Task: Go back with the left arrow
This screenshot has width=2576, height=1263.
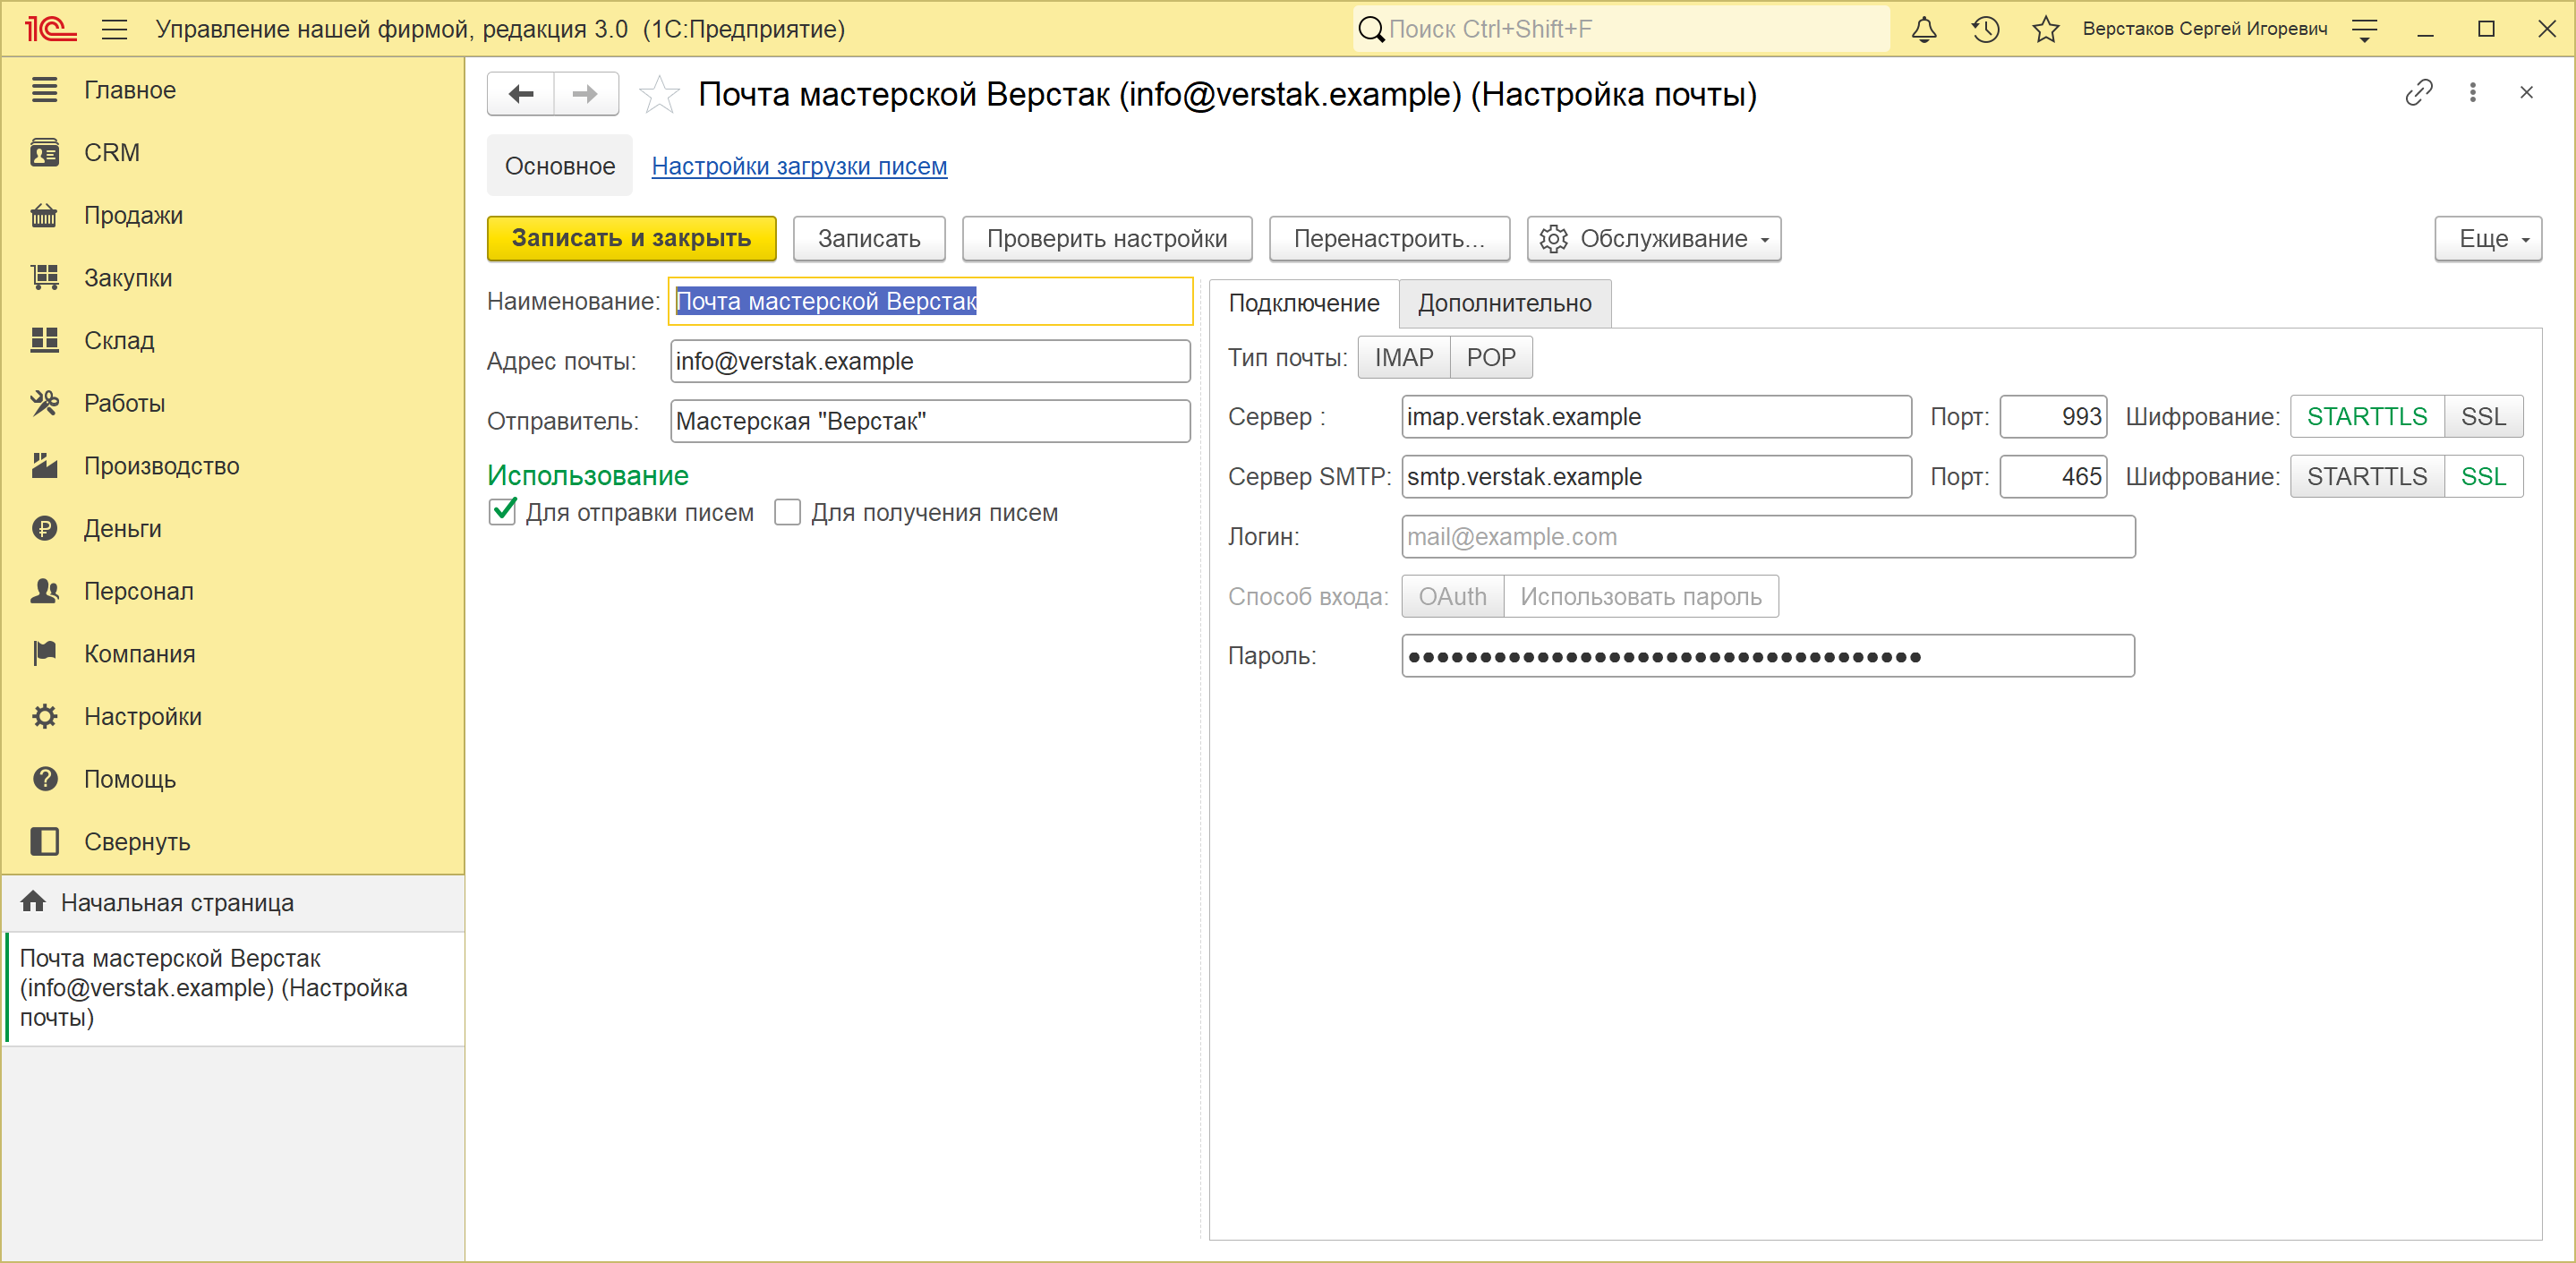Action: coord(521,94)
